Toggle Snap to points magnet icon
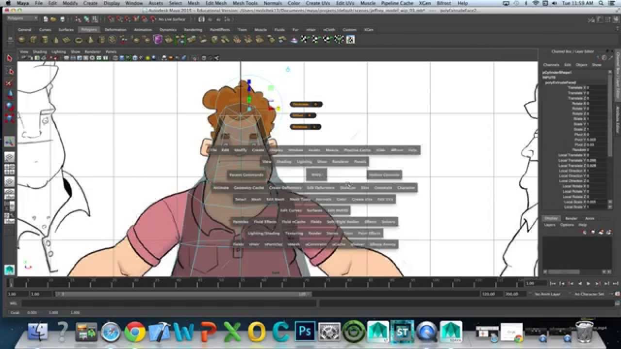 (x=127, y=19)
